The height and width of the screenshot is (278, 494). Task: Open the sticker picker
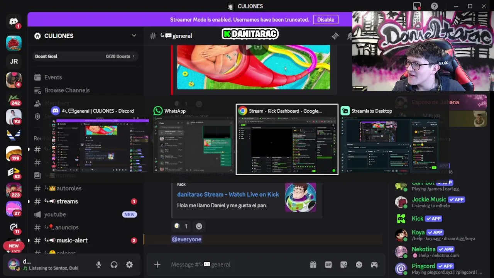coord(343,264)
